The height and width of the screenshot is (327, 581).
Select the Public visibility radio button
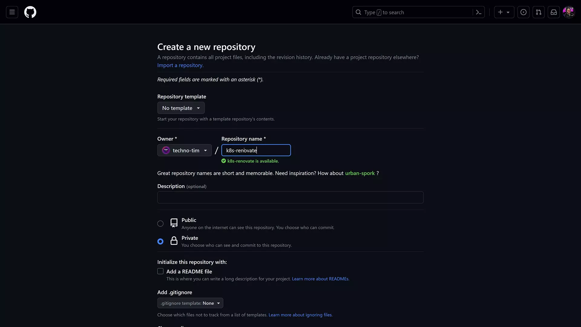tap(160, 224)
